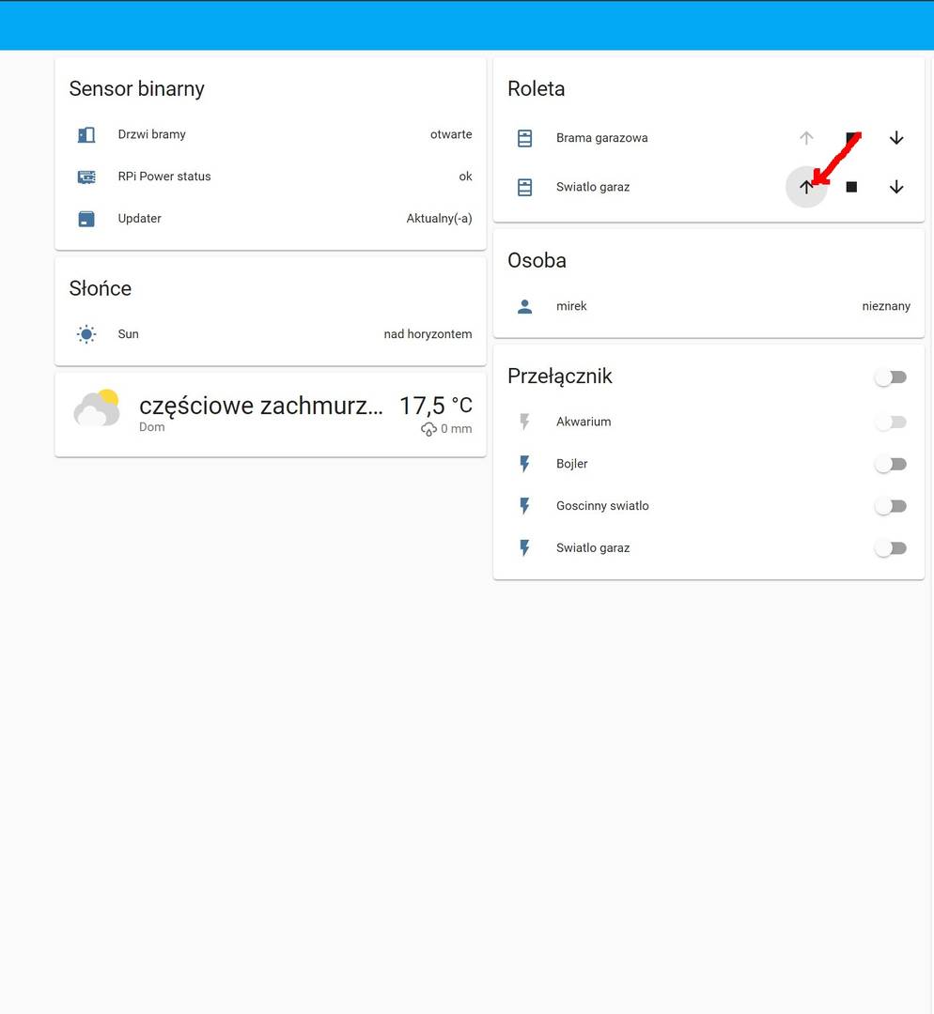
Task: Enable the Goscinny swiatlo switch
Action: (x=891, y=506)
